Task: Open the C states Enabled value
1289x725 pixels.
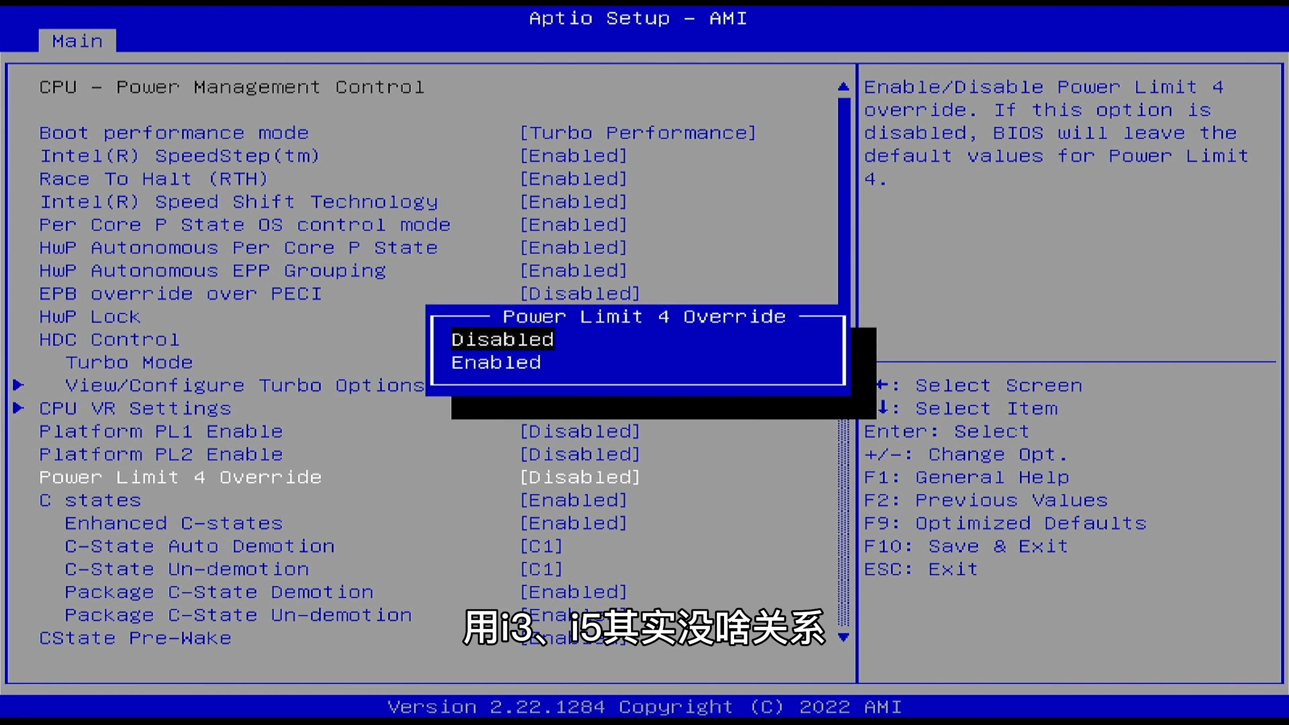Action: pyautogui.click(x=574, y=500)
